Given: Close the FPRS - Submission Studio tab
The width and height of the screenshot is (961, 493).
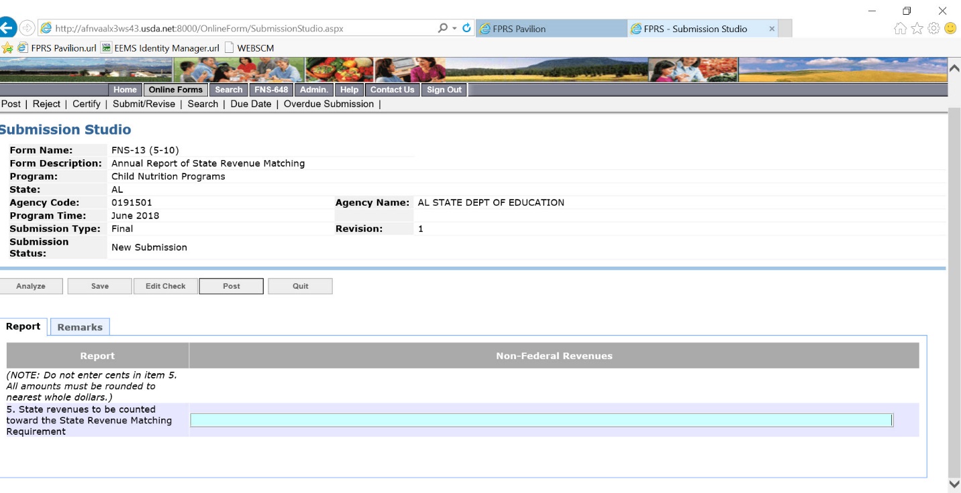Looking at the screenshot, I should tap(772, 29).
